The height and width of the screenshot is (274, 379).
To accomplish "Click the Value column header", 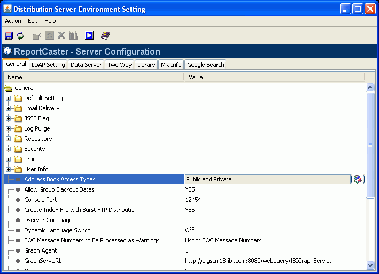I will tap(274, 77).
